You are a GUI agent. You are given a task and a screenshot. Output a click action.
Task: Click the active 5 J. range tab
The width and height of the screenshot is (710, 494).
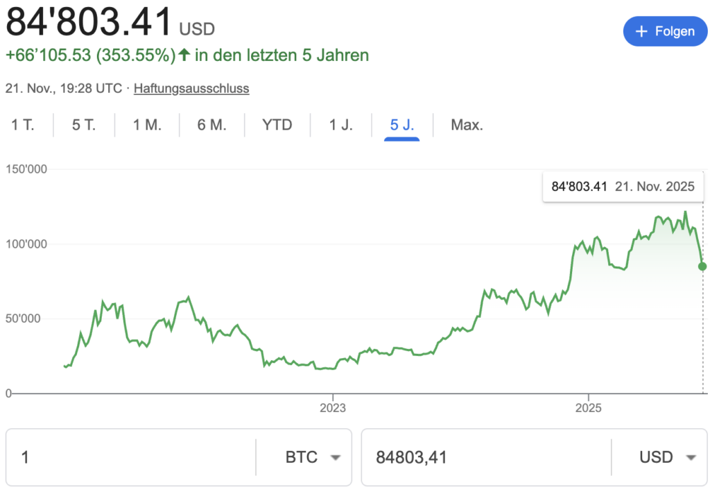click(402, 126)
